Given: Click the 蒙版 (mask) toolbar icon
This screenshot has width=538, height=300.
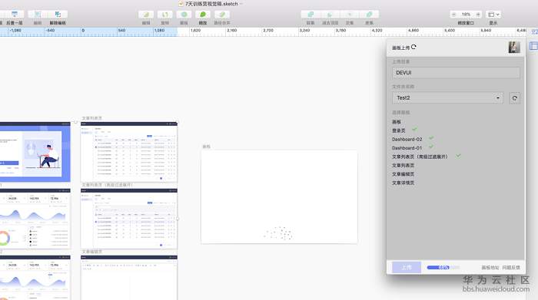Looking at the screenshot, I should [184, 15].
